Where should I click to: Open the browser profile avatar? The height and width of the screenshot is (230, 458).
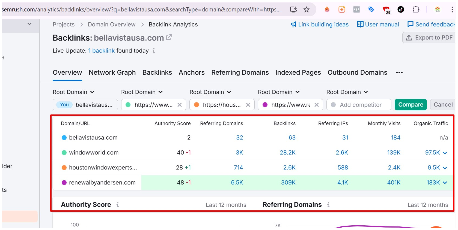coord(438,10)
